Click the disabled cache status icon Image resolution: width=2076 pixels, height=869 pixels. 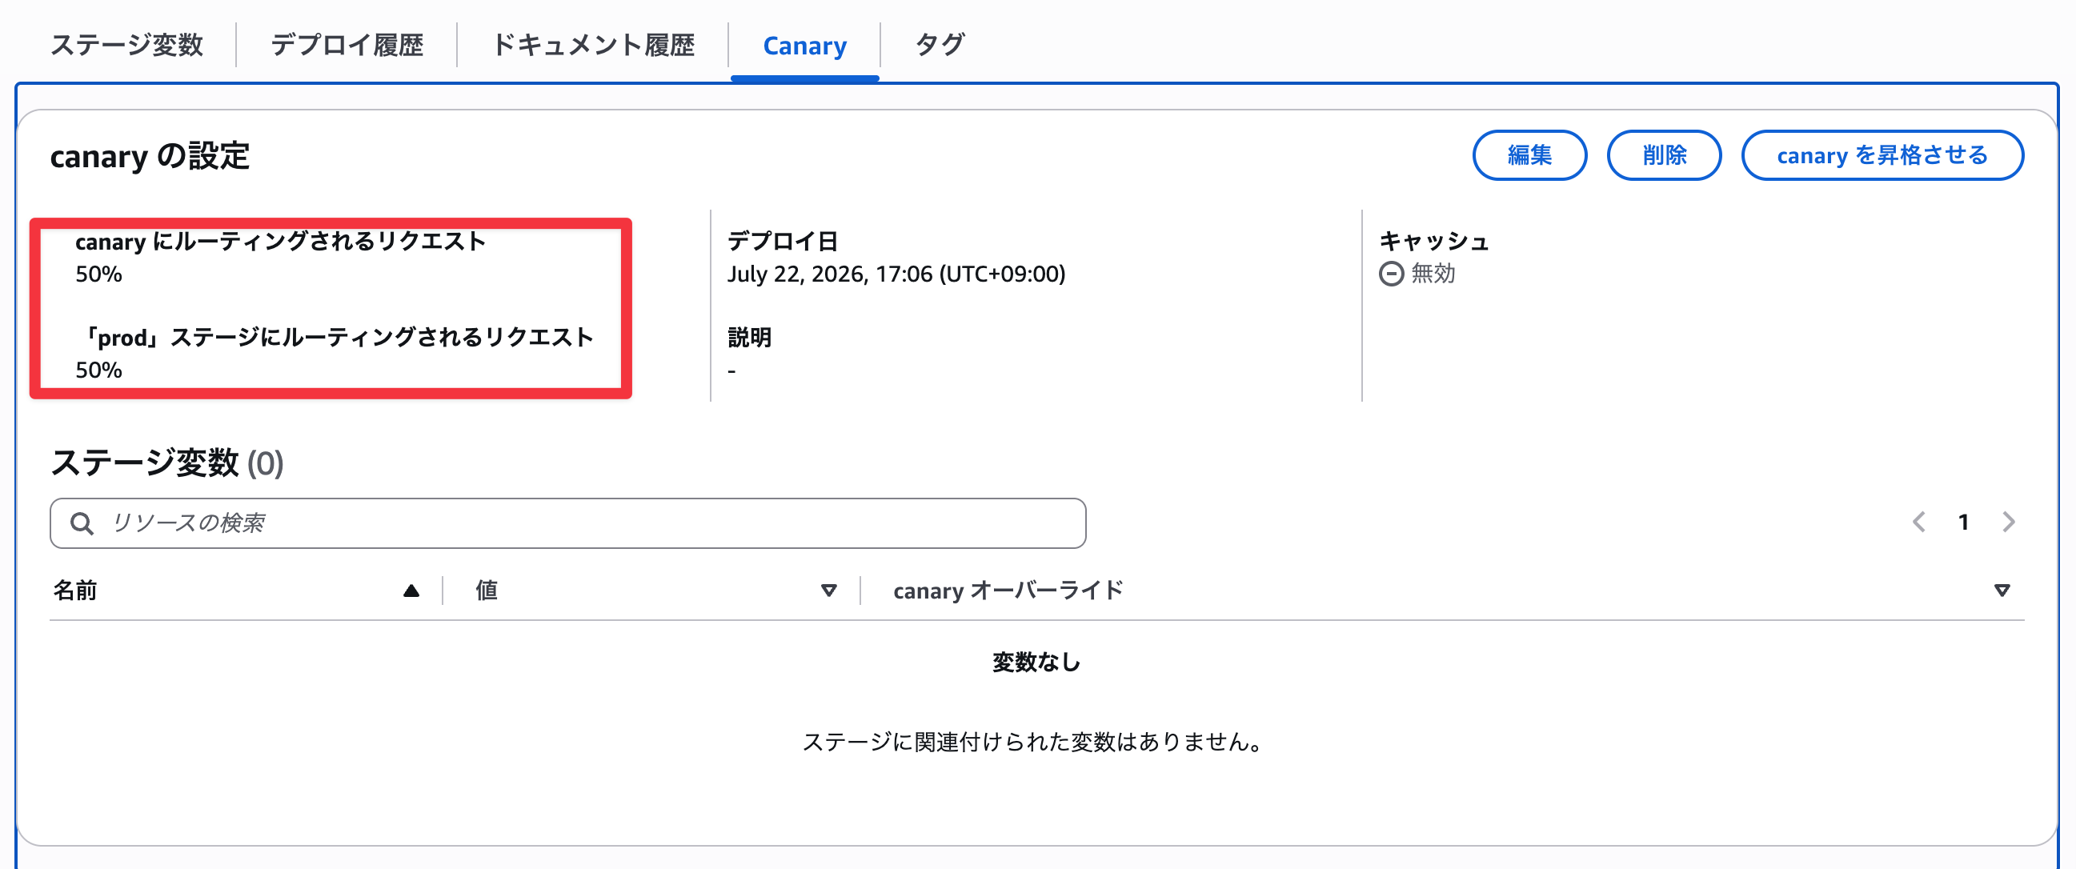click(x=1391, y=274)
